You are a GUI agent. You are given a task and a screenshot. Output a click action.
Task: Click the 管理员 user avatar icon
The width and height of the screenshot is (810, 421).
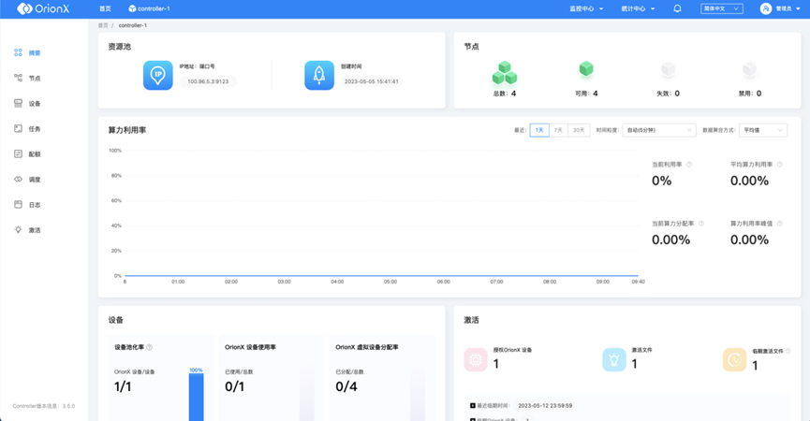coord(766,8)
